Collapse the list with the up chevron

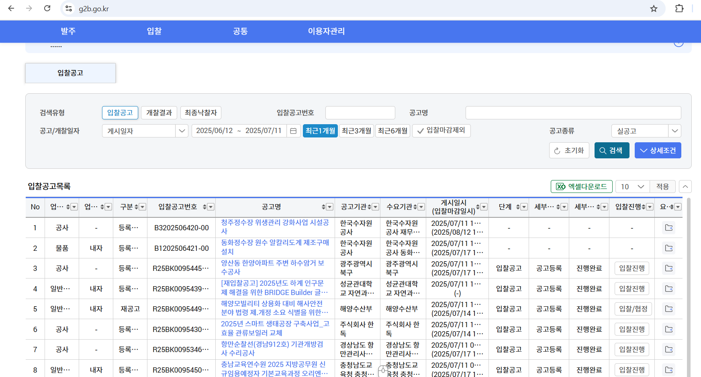(x=685, y=186)
